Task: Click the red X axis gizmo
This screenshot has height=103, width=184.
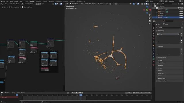Action: (150, 10)
